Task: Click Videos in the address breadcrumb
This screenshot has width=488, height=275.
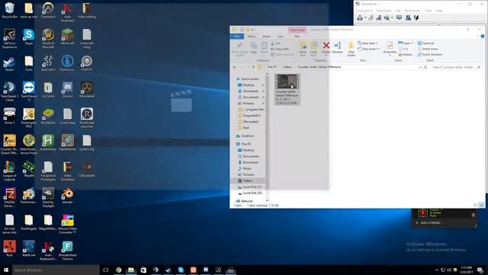Action: click(287, 67)
